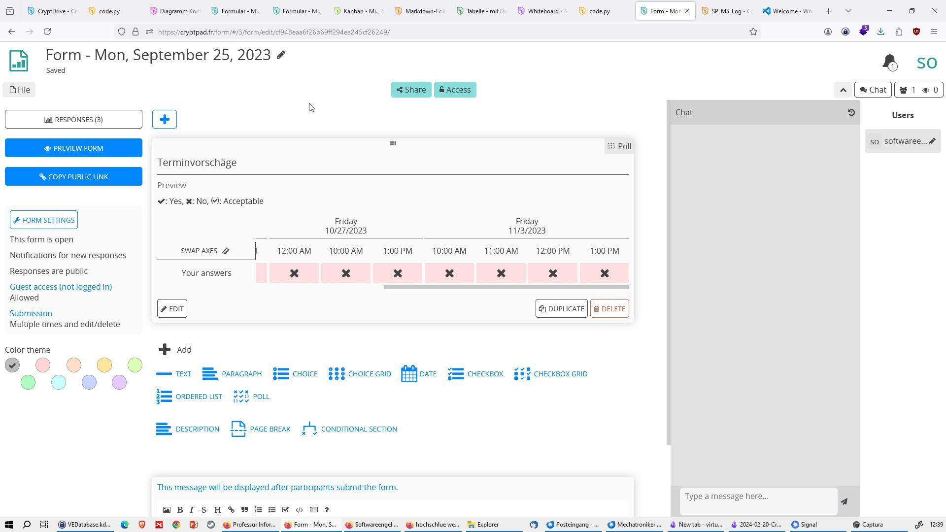Select the pink color theme swatch
This screenshot has height=532, width=946.
(x=43, y=365)
